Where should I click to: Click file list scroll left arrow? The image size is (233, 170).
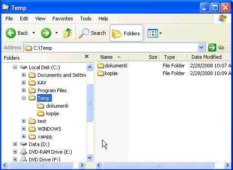point(99,165)
